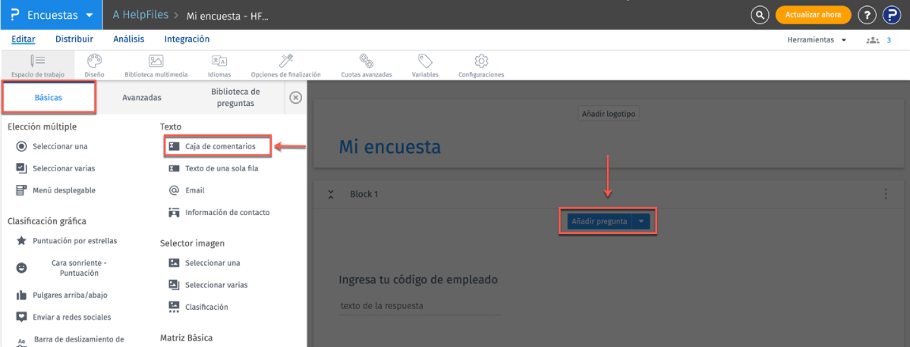This screenshot has width=910, height=347.
Task: Add a Caja de comentarios question
Action: click(217, 146)
